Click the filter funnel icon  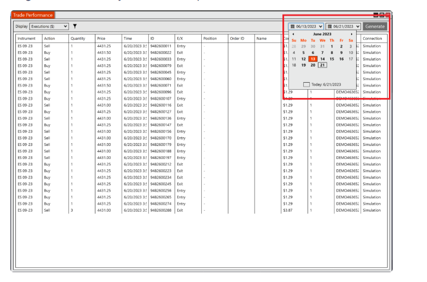[75, 26]
